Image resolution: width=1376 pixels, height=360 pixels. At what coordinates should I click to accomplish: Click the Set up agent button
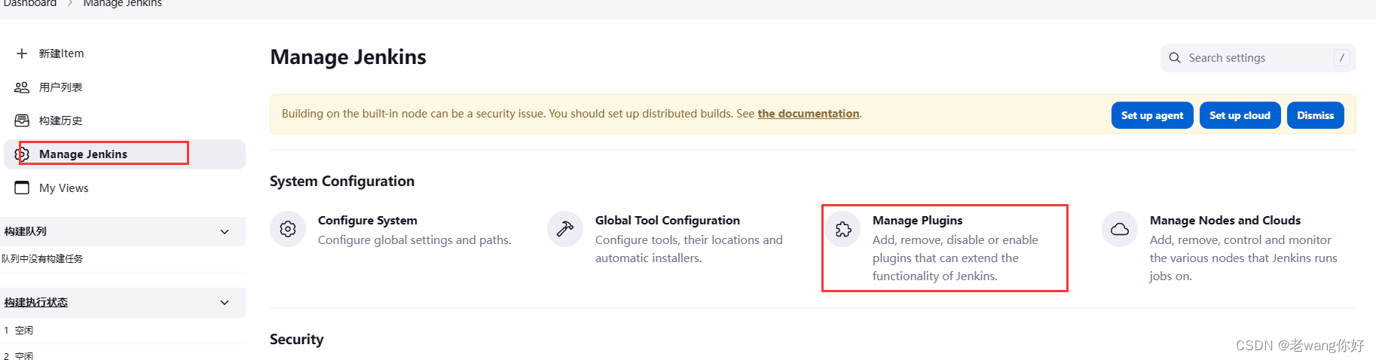(1152, 115)
